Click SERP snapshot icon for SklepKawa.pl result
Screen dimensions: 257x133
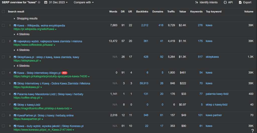pyautogui.click(x=15, y=57)
